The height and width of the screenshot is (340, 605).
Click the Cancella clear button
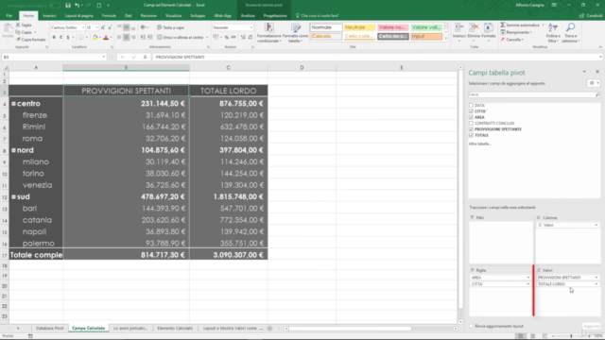(x=511, y=40)
